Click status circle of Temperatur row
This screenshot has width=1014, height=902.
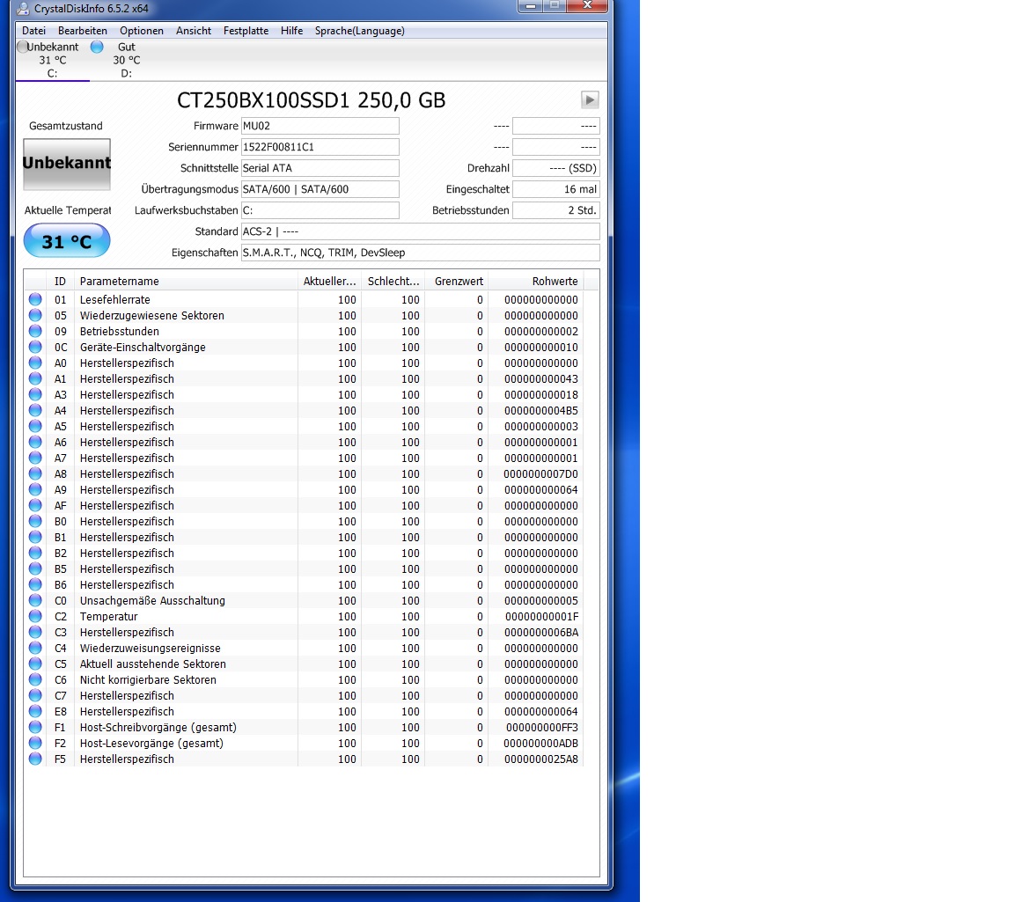click(35, 616)
